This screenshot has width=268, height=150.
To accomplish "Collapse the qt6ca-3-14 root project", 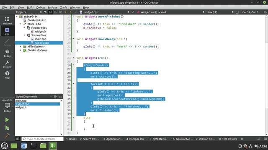I will pyautogui.click(x=17, y=17).
